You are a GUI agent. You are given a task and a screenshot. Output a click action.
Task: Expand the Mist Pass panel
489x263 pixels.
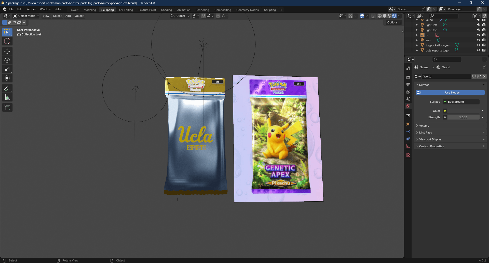(x=450, y=133)
